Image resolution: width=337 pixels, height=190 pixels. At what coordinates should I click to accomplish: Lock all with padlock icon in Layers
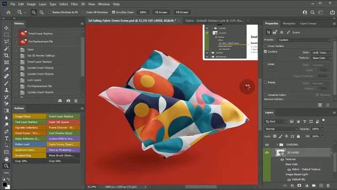[299, 136]
